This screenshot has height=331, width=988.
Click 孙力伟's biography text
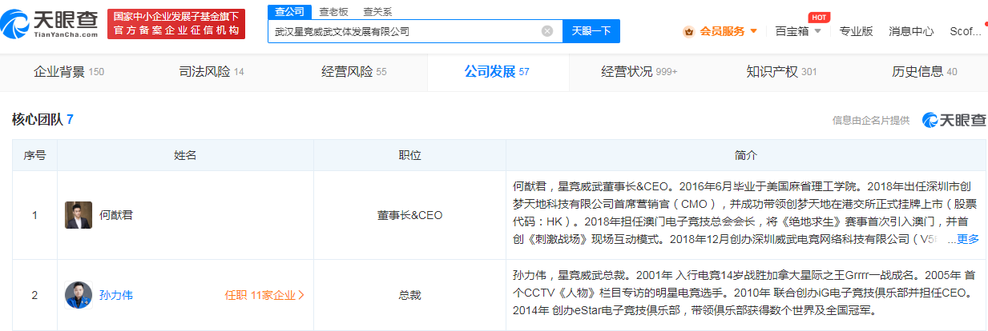(x=744, y=293)
